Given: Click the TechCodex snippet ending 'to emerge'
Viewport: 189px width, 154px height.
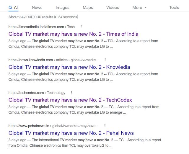Looking at the screenshot, I should pyautogui.click(x=84, y=110).
